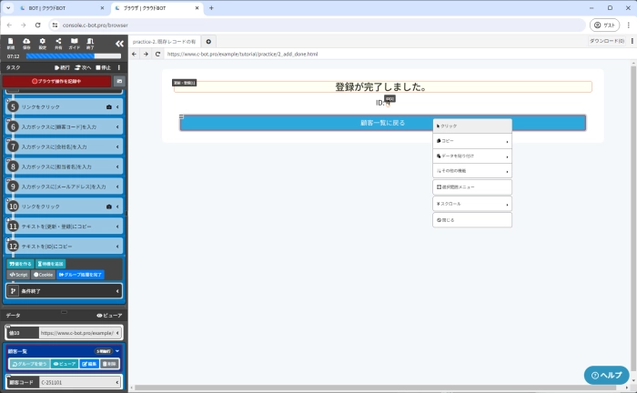637x393 pixels.
Task: Toggle the データ panel ビューア eye
Action: point(108,315)
